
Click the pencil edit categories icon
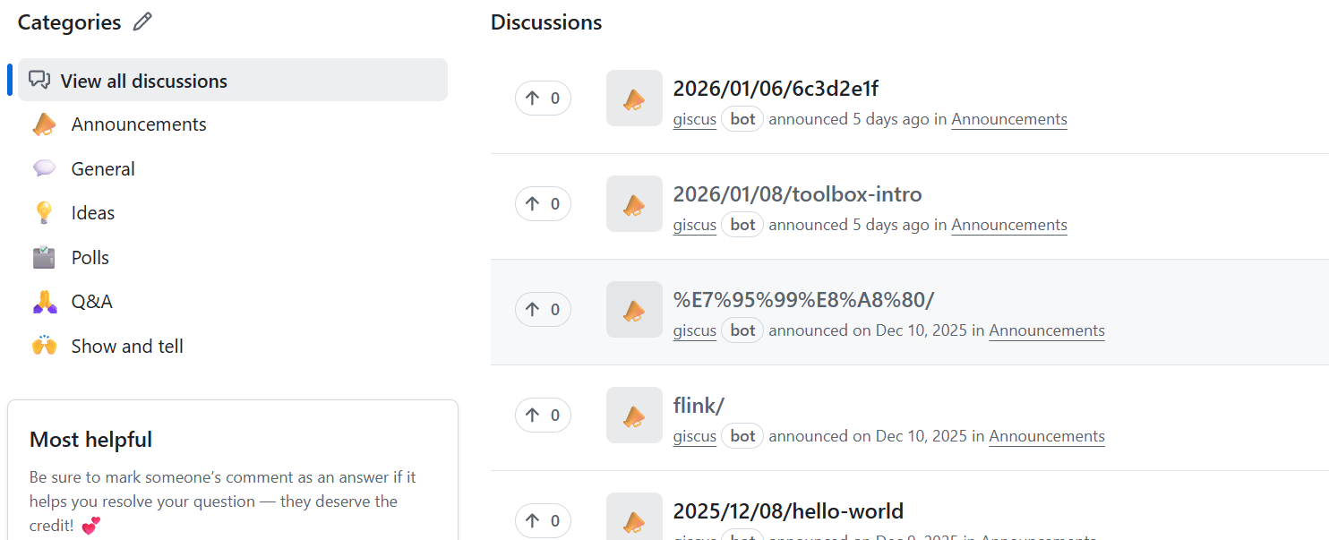click(142, 22)
